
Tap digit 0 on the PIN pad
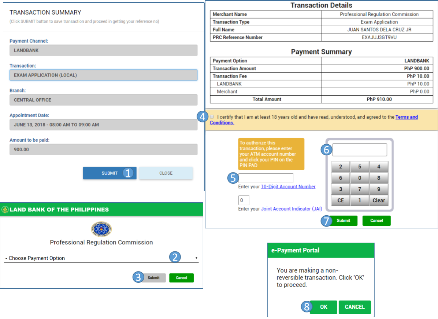click(x=360, y=178)
